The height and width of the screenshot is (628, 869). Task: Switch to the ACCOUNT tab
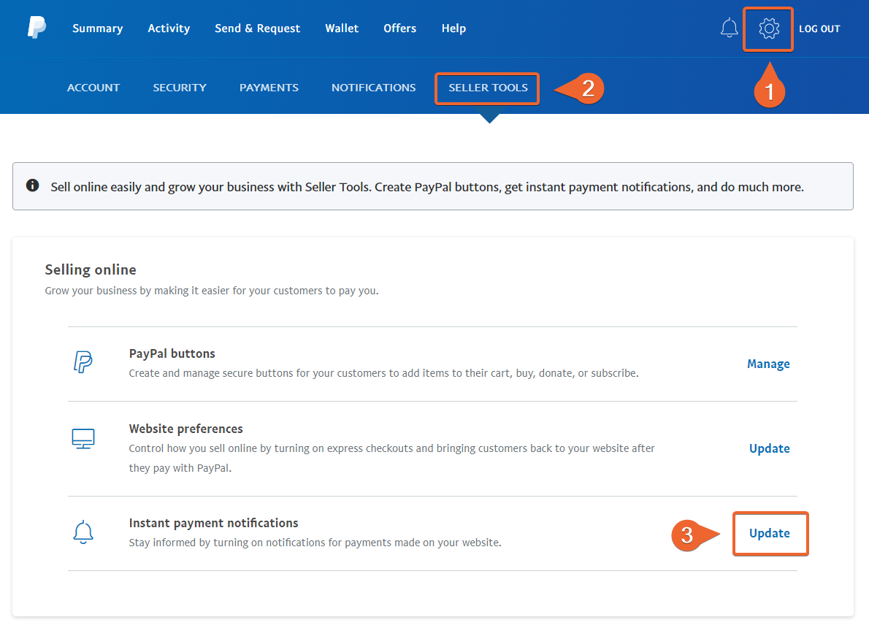coord(93,88)
